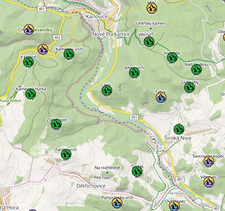
Task: Open the Kamenná hůrka peak marker
Action: tap(31, 94)
